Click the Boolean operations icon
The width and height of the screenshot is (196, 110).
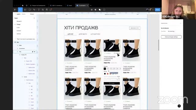pyautogui.click(x=100, y=9)
